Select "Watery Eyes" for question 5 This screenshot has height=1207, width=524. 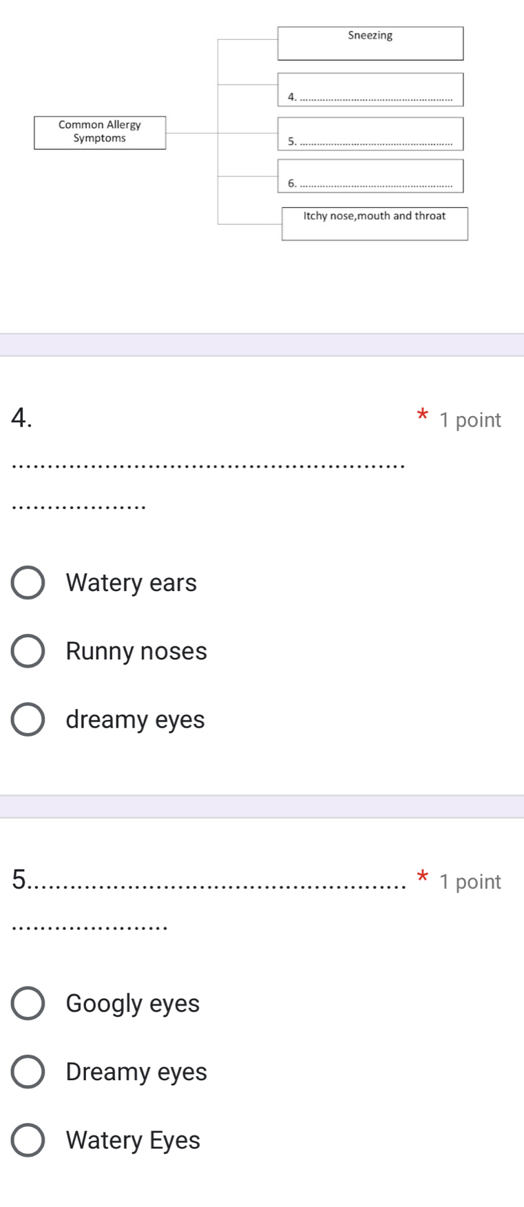tap(28, 1140)
